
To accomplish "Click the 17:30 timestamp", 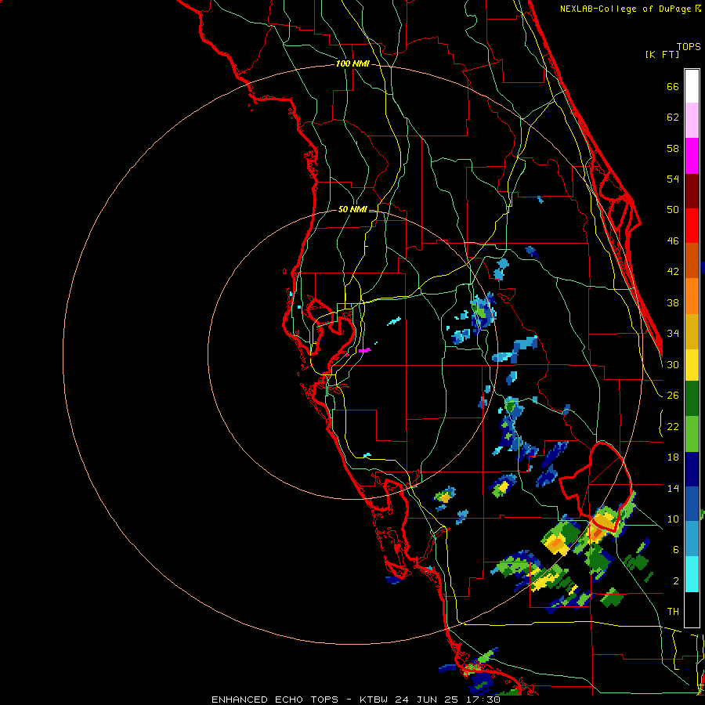I will [x=482, y=700].
